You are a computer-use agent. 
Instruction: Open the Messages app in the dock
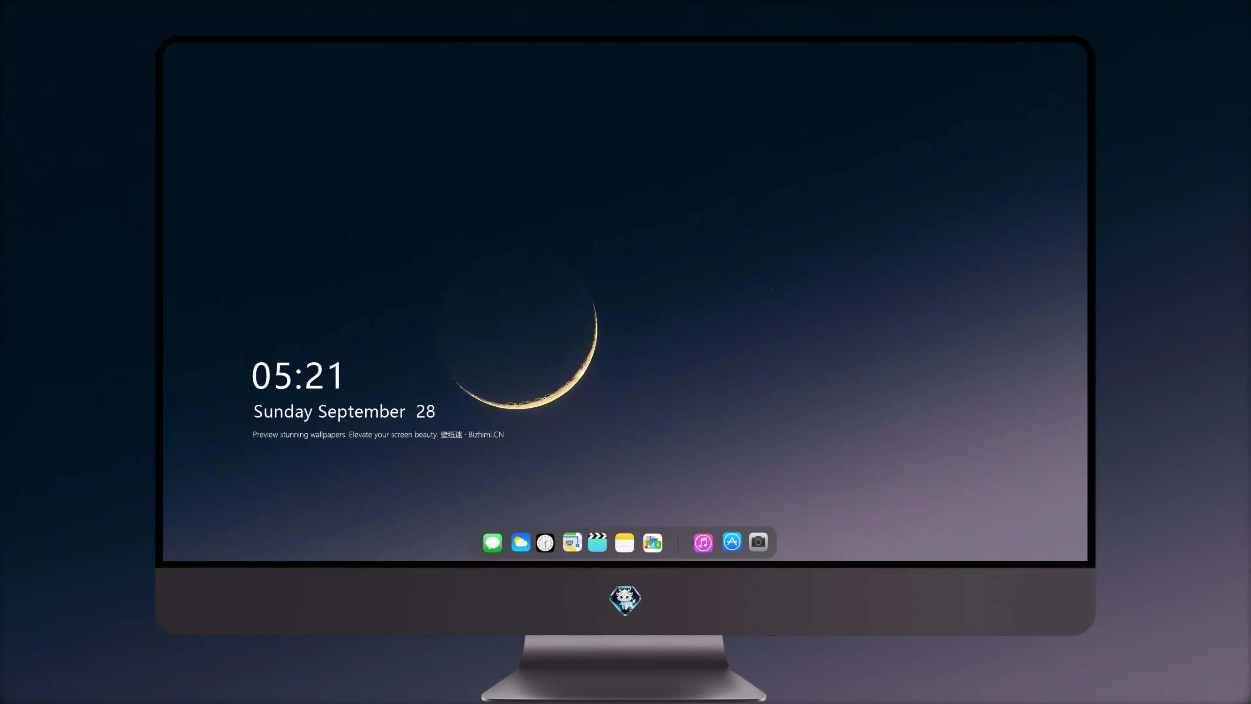tap(493, 543)
